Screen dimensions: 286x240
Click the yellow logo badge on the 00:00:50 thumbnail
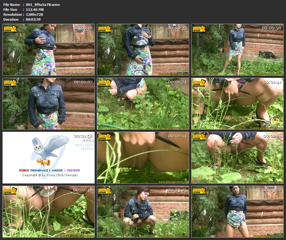(199, 29)
